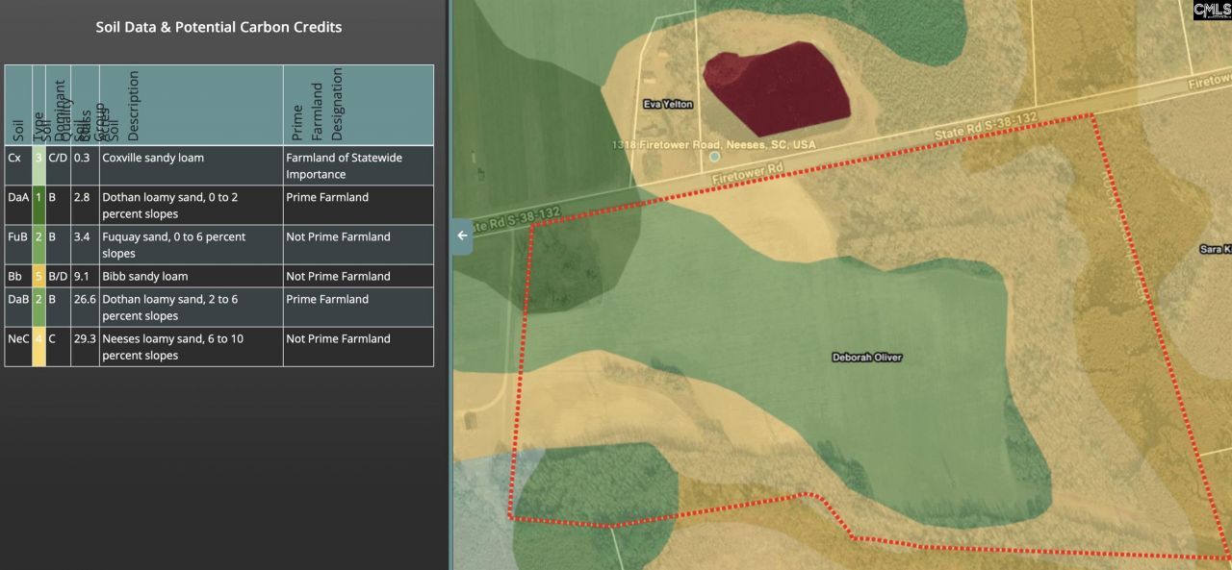Click the NeC yellow type 4 swatch

point(38,346)
